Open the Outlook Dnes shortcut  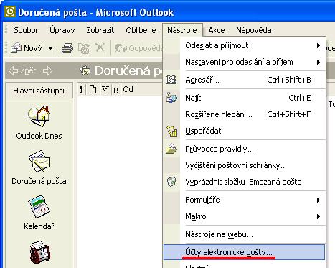pos(39,123)
